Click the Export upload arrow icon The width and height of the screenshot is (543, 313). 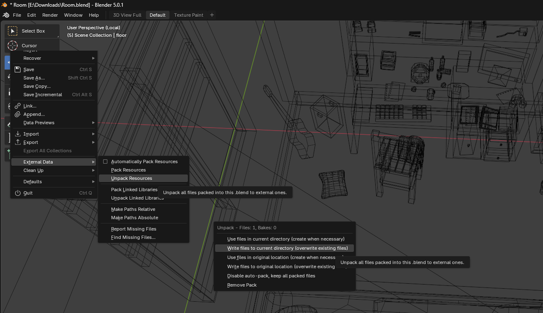(18, 142)
